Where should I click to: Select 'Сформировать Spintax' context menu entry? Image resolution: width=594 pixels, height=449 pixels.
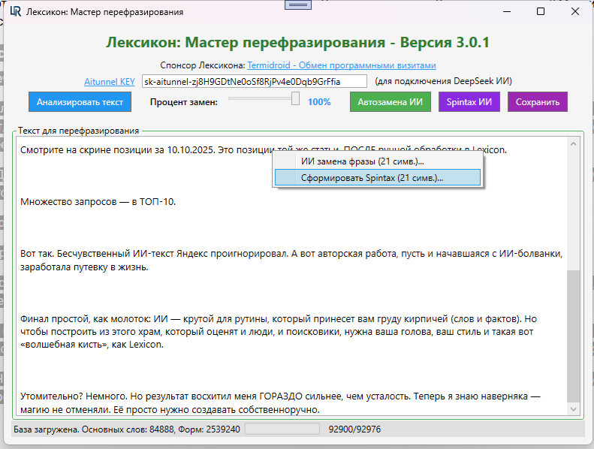tap(372, 178)
